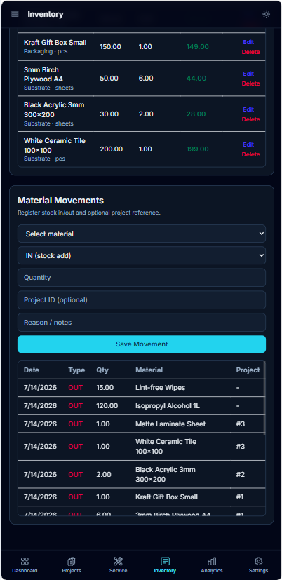Click the 6.00 value in Birch Plywood row

(146, 79)
